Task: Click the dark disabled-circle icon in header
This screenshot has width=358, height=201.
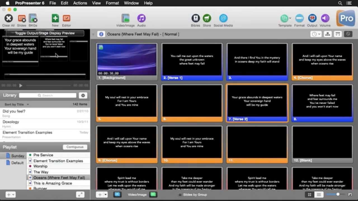Action: click(348, 34)
